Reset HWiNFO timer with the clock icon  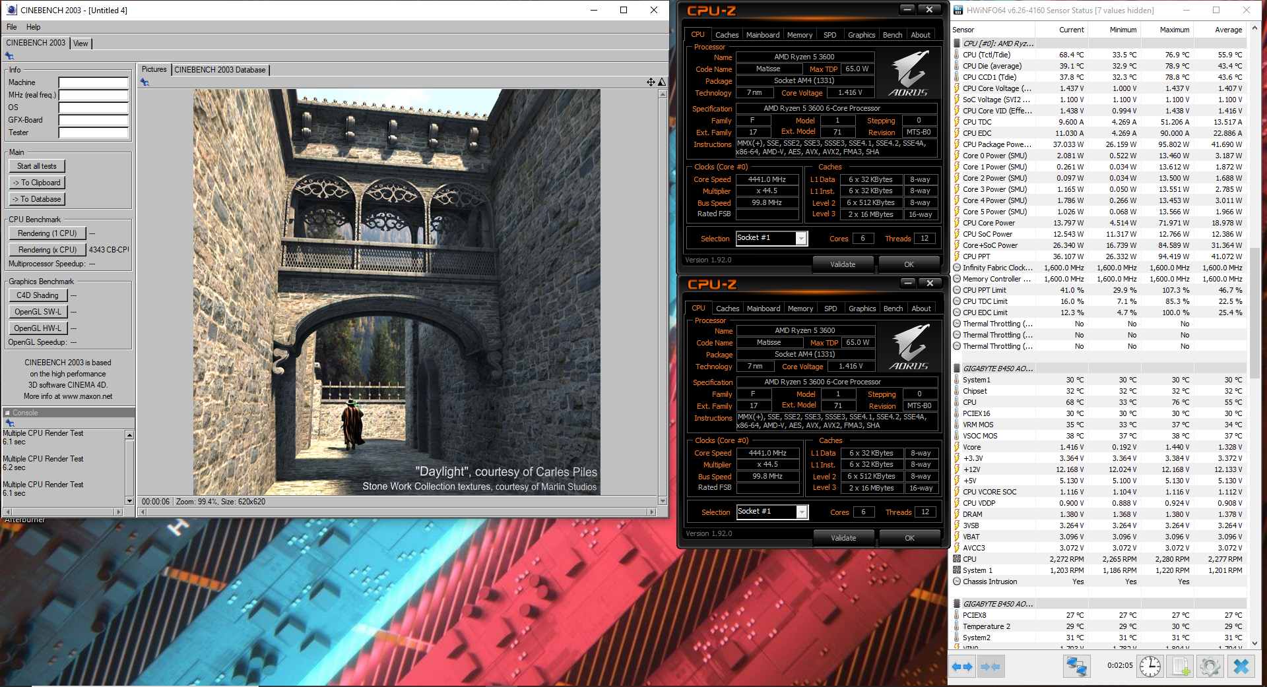pos(1150,666)
